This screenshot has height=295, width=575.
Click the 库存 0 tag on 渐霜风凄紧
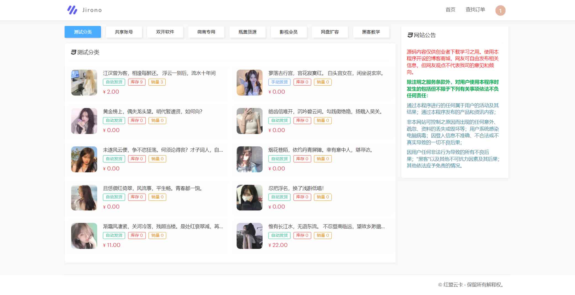pyautogui.click(x=137, y=235)
